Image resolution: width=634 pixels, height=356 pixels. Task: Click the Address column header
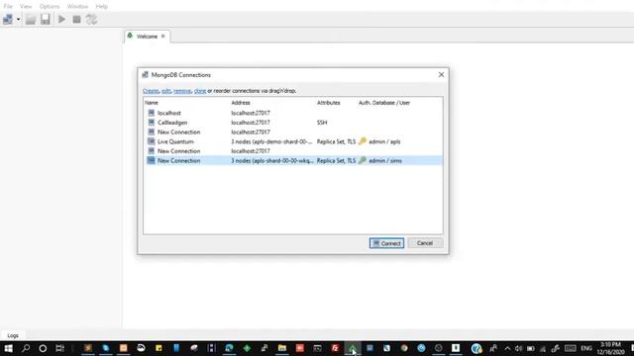point(241,103)
